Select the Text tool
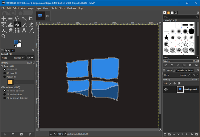The image size is (200, 137). pyautogui.click(x=24, y=31)
